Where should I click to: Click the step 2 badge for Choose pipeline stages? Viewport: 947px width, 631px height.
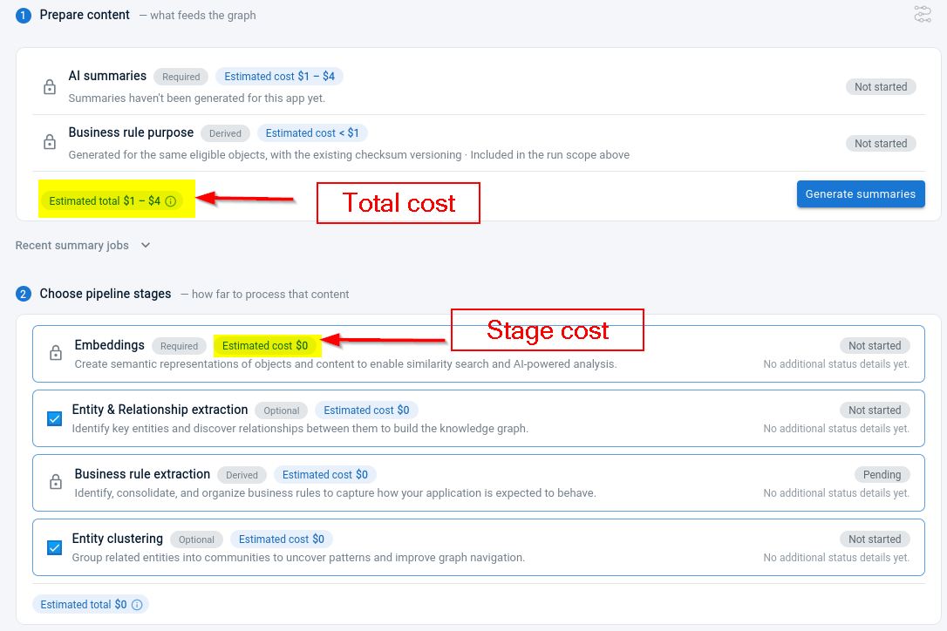[x=23, y=294]
